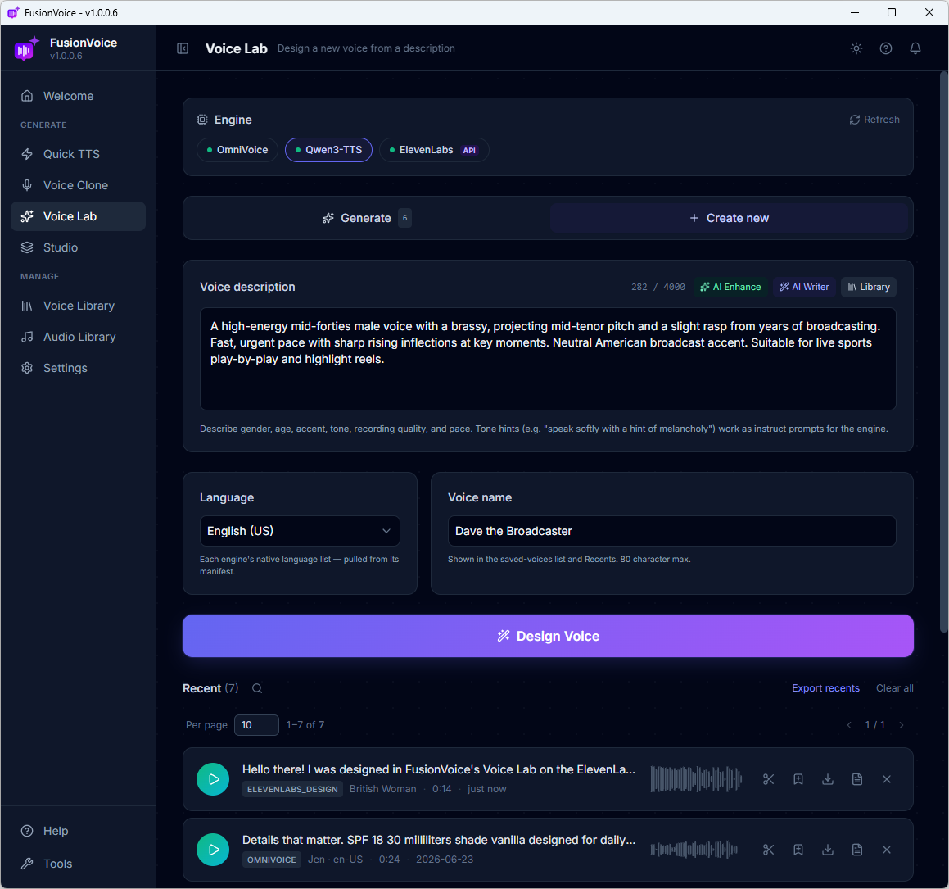Search recents with the magnifier icon

tap(257, 688)
